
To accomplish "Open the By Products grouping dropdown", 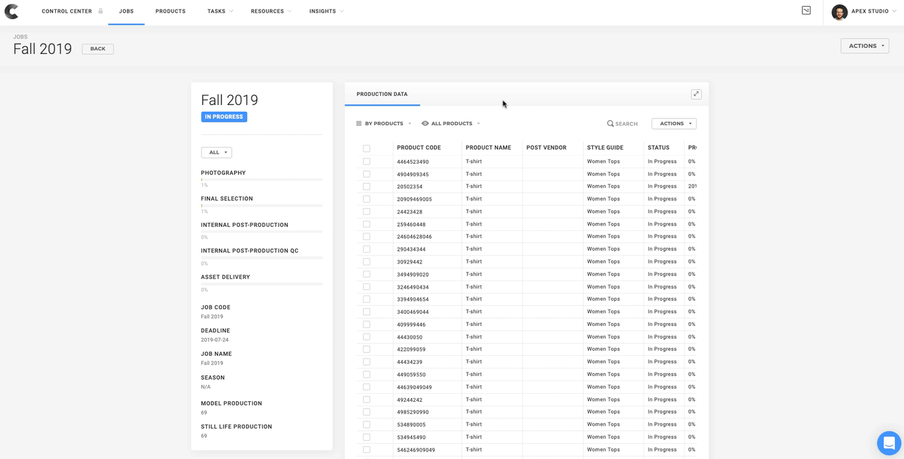I will pos(384,124).
